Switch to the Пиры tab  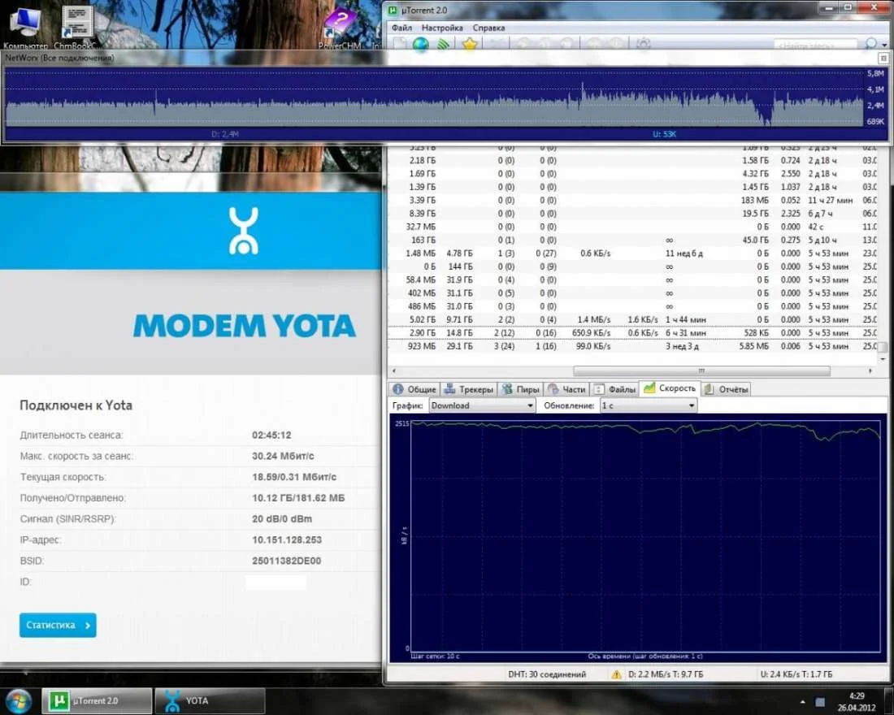click(520, 389)
